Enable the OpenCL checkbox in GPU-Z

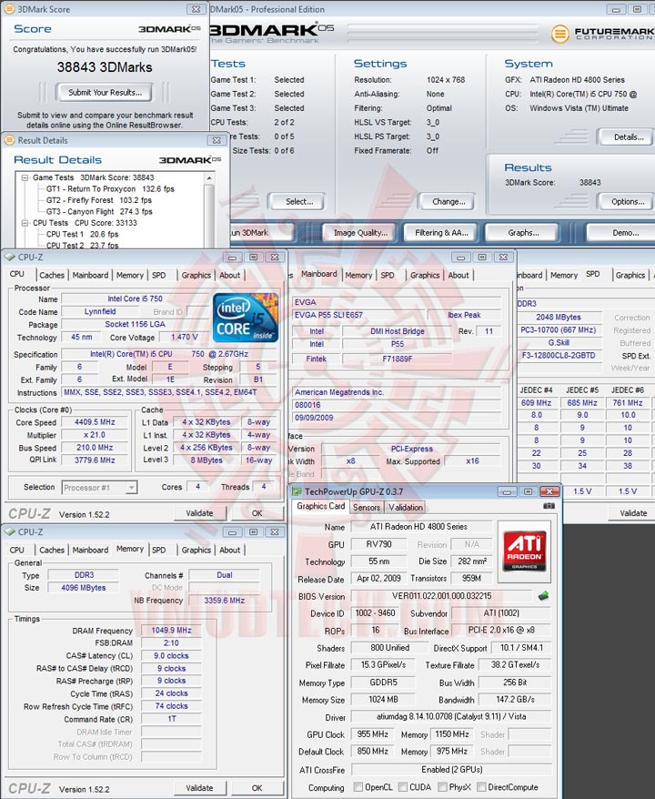tap(358, 787)
